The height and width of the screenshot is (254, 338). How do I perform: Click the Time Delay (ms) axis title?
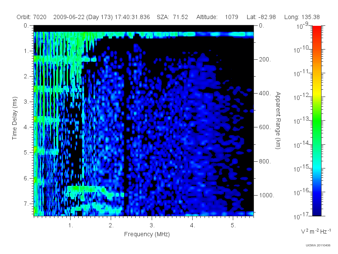click(14, 118)
